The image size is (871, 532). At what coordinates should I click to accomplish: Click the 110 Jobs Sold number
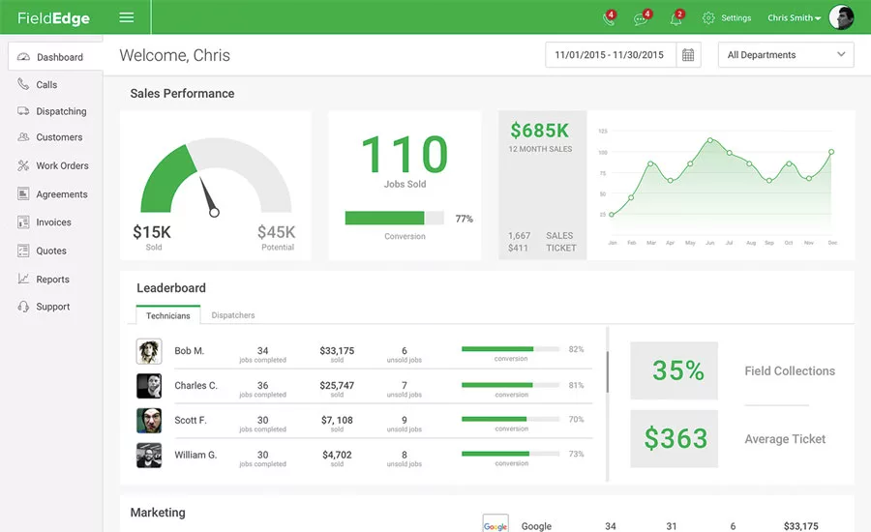(x=405, y=154)
